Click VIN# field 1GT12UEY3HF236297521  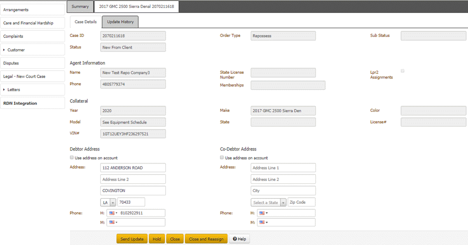click(x=133, y=134)
